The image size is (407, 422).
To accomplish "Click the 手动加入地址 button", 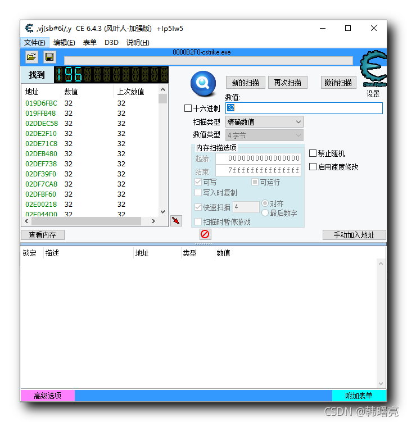I will [354, 235].
